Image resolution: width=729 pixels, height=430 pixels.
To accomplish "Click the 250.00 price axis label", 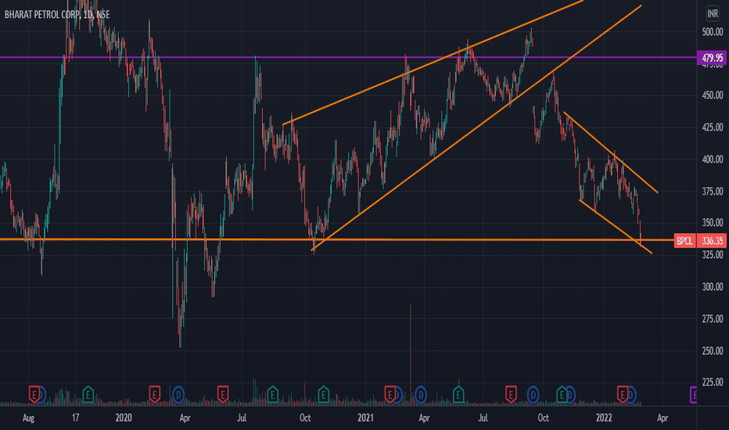I will click(713, 351).
